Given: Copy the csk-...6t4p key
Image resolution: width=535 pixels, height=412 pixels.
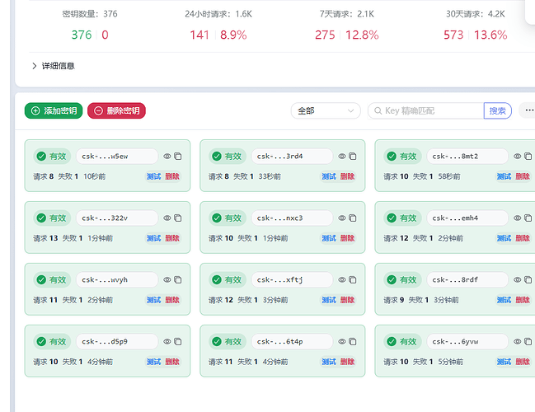Looking at the screenshot, I should point(353,341).
